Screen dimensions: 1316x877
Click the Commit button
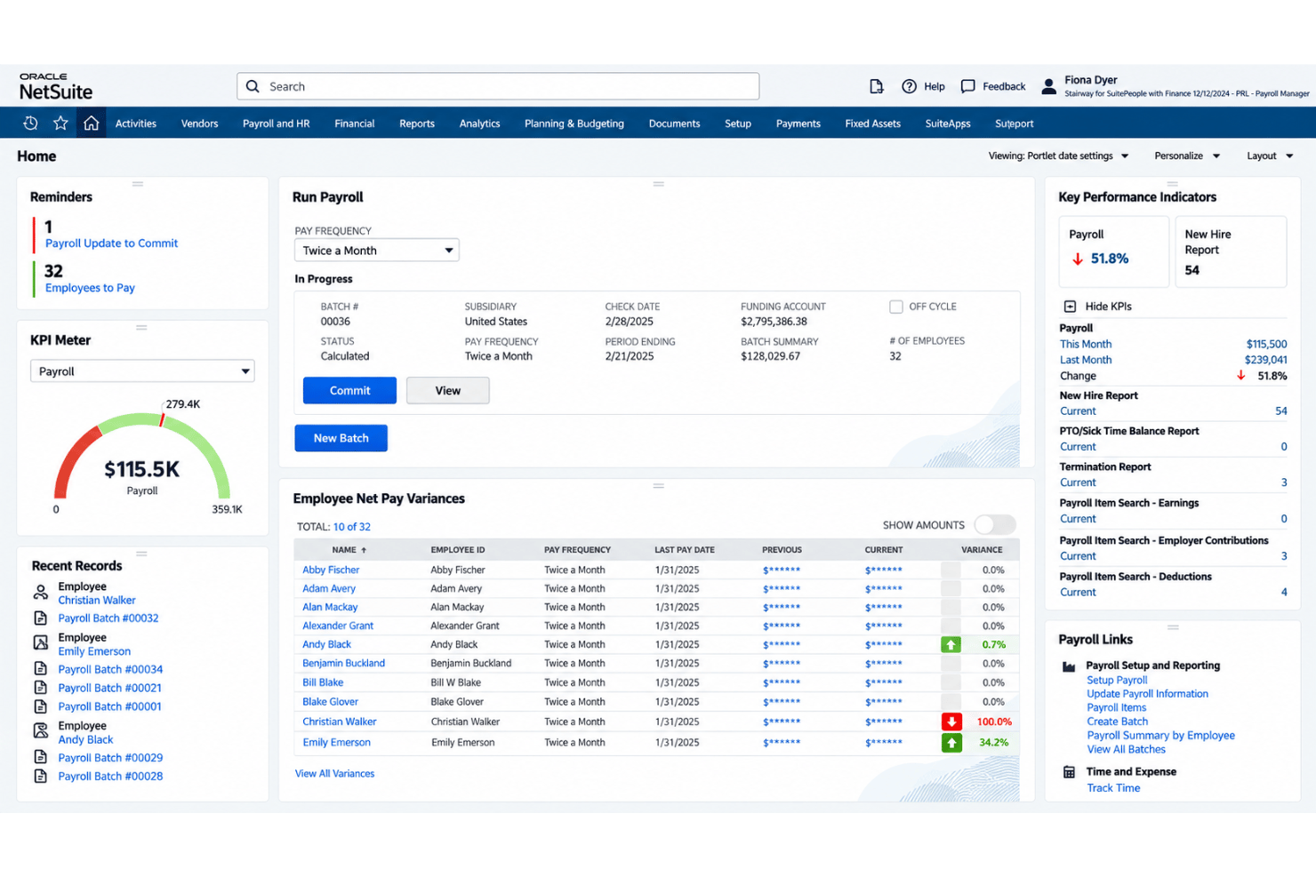point(349,391)
